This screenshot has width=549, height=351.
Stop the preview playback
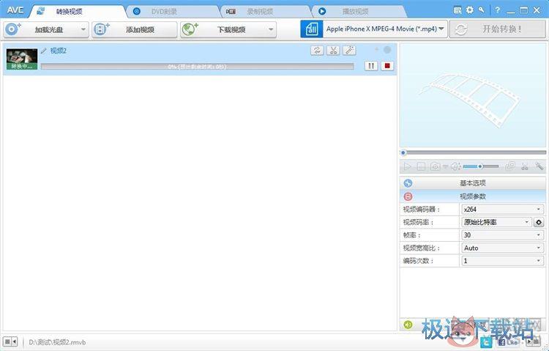421,166
